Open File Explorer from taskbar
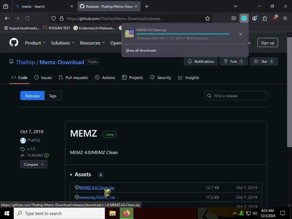Viewport: 292px width, 219px height. coord(112,213)
